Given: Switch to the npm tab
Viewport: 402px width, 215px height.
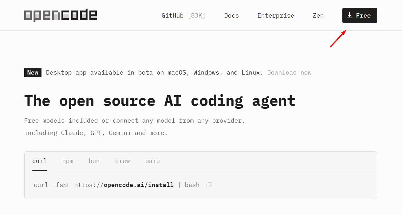Looking at the screenshot, I should click(68, 161).
